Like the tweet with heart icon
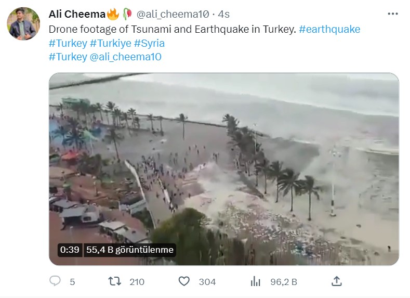410x298 pixels. [x=184, y=281]
